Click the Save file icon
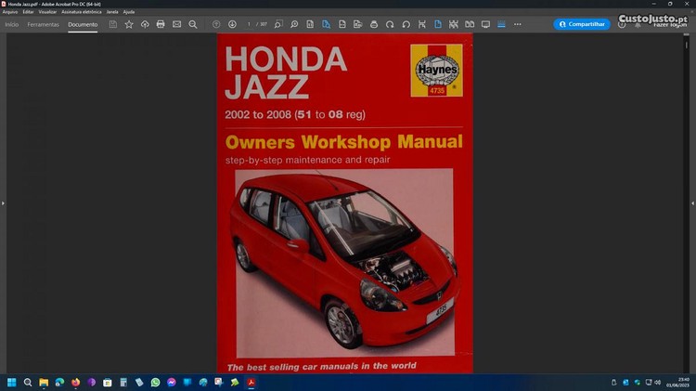 [113, 24]
